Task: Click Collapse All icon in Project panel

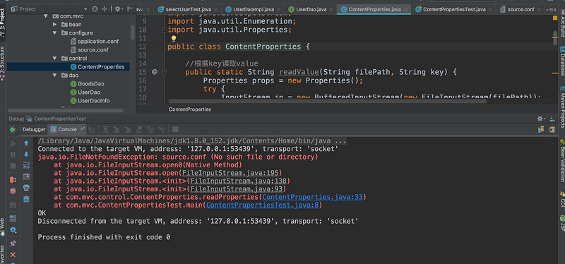Action: coord(105,9)
